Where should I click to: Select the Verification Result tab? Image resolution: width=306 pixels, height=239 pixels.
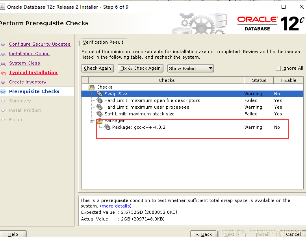[x=103, y=42]
